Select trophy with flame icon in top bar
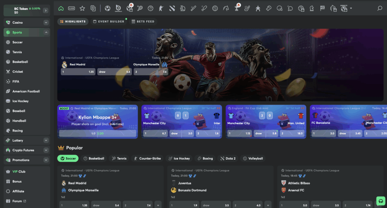The height and width of the screenshot is (208, 387). (x=237, y=8)
